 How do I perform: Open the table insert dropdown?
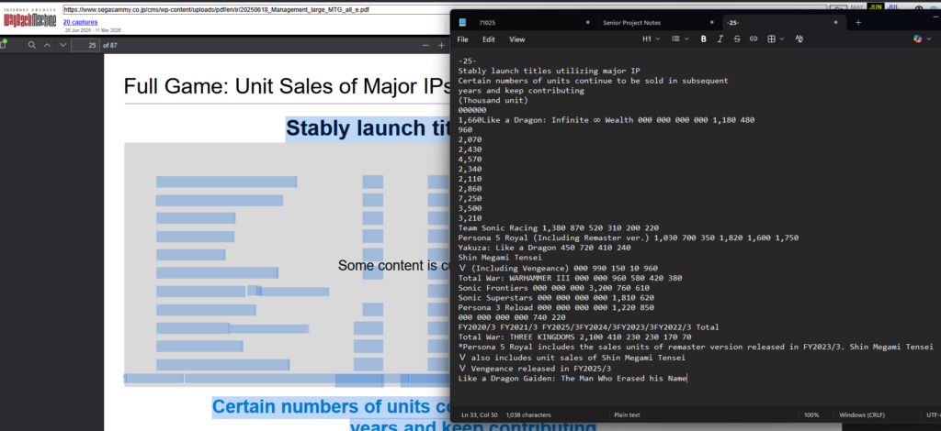coord(775,39)
